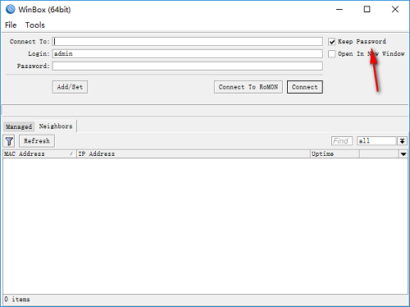This screenshot has height=307, width=410.
Task: Select the Neighbors tab
Action: coord(56,126)
